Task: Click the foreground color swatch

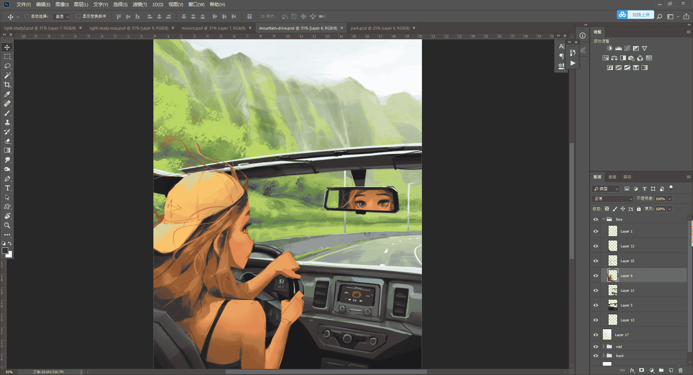Action: 5,251
